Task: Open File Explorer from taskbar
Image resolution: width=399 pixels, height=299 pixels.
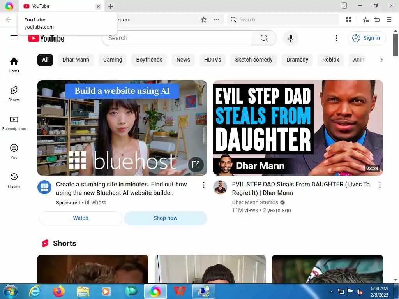Action: 83,291
